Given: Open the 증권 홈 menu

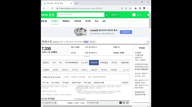Looking at the screenshot, I should click(44, 21).
